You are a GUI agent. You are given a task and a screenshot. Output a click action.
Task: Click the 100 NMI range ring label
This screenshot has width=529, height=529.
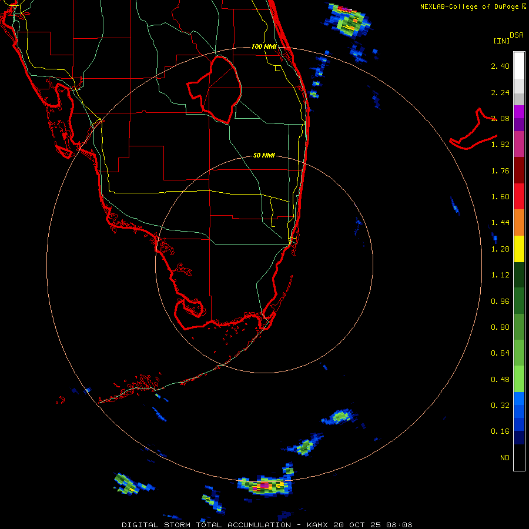pos(264,46)
